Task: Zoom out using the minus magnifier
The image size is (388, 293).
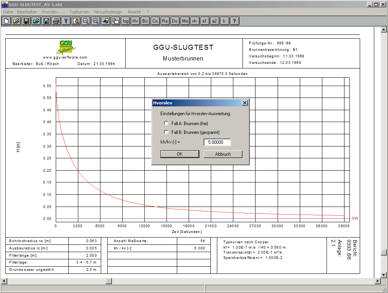Action: [86, 21]
